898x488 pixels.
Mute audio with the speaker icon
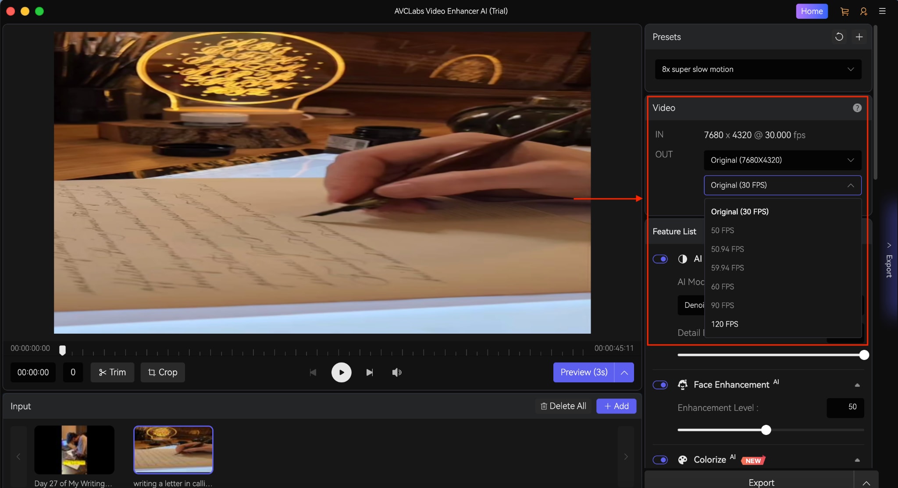(396, 372)
